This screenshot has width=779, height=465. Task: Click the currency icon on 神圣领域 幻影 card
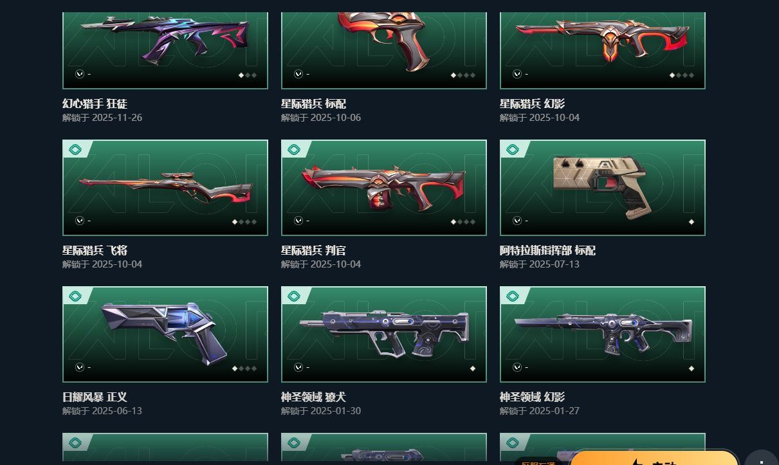tap(517, 367)
